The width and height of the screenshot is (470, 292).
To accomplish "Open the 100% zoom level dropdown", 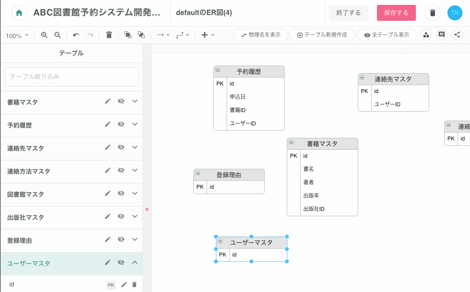I will click(17, 35).
